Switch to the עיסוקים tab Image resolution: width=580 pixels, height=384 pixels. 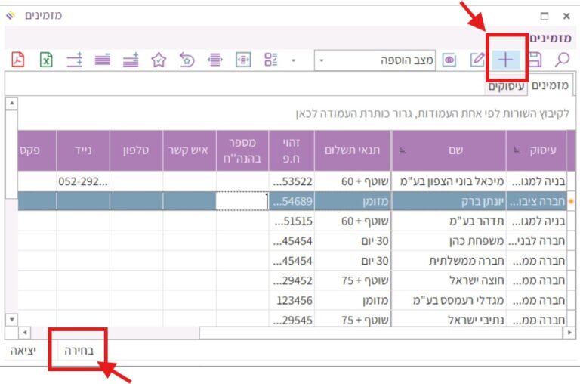pyautogui.click(x=506, y=86)
